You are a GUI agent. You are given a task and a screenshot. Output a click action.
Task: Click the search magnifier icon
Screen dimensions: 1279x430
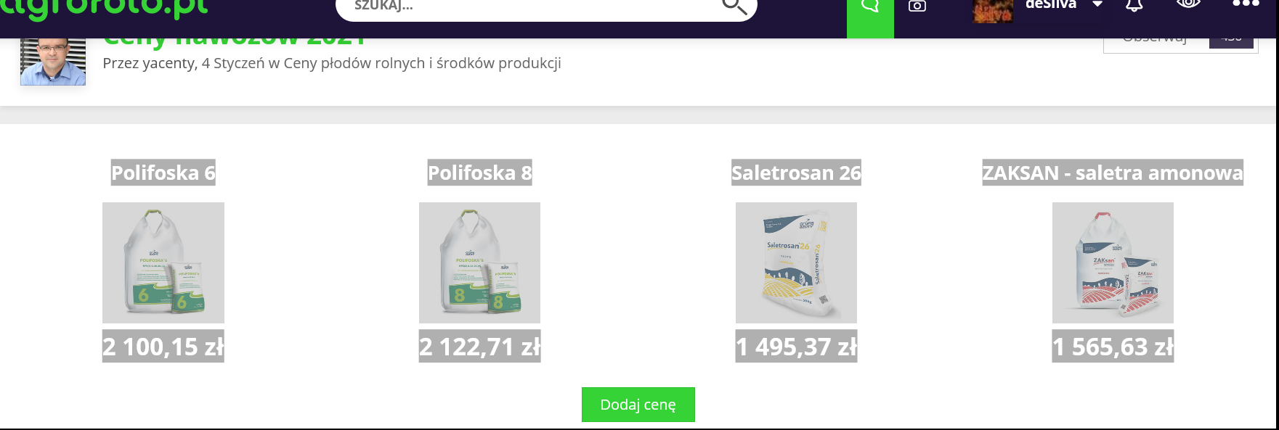pos(734,7)
